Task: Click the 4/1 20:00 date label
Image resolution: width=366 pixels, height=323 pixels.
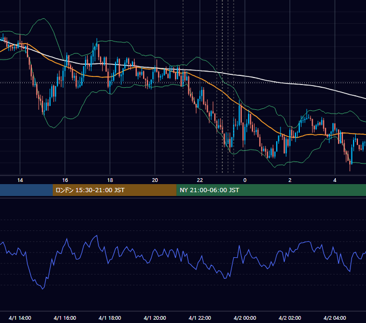Action: [x=155, y=318]
